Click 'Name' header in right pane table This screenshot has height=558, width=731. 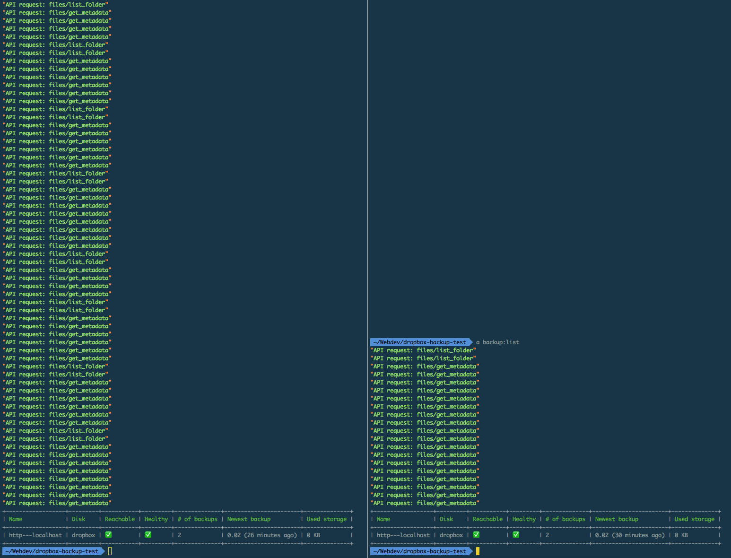coord(383,519)
